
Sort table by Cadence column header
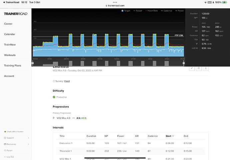coord(153,136)
